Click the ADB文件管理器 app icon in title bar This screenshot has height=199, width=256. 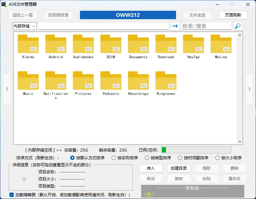4,4
